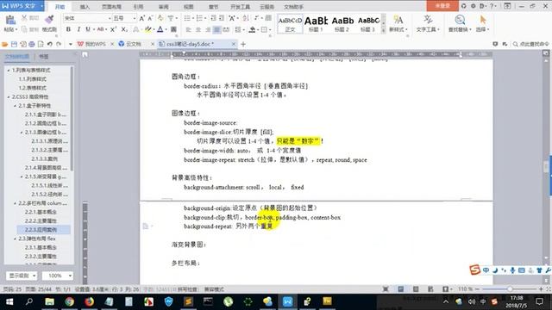This screenshot has height=310, width=552.
Task: Toggle Italic formatting
Action: pos(78,29)
